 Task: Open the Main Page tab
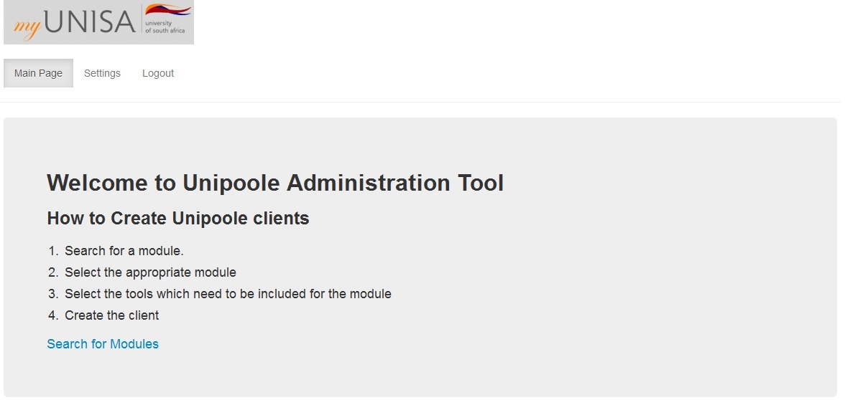(39, 73)
